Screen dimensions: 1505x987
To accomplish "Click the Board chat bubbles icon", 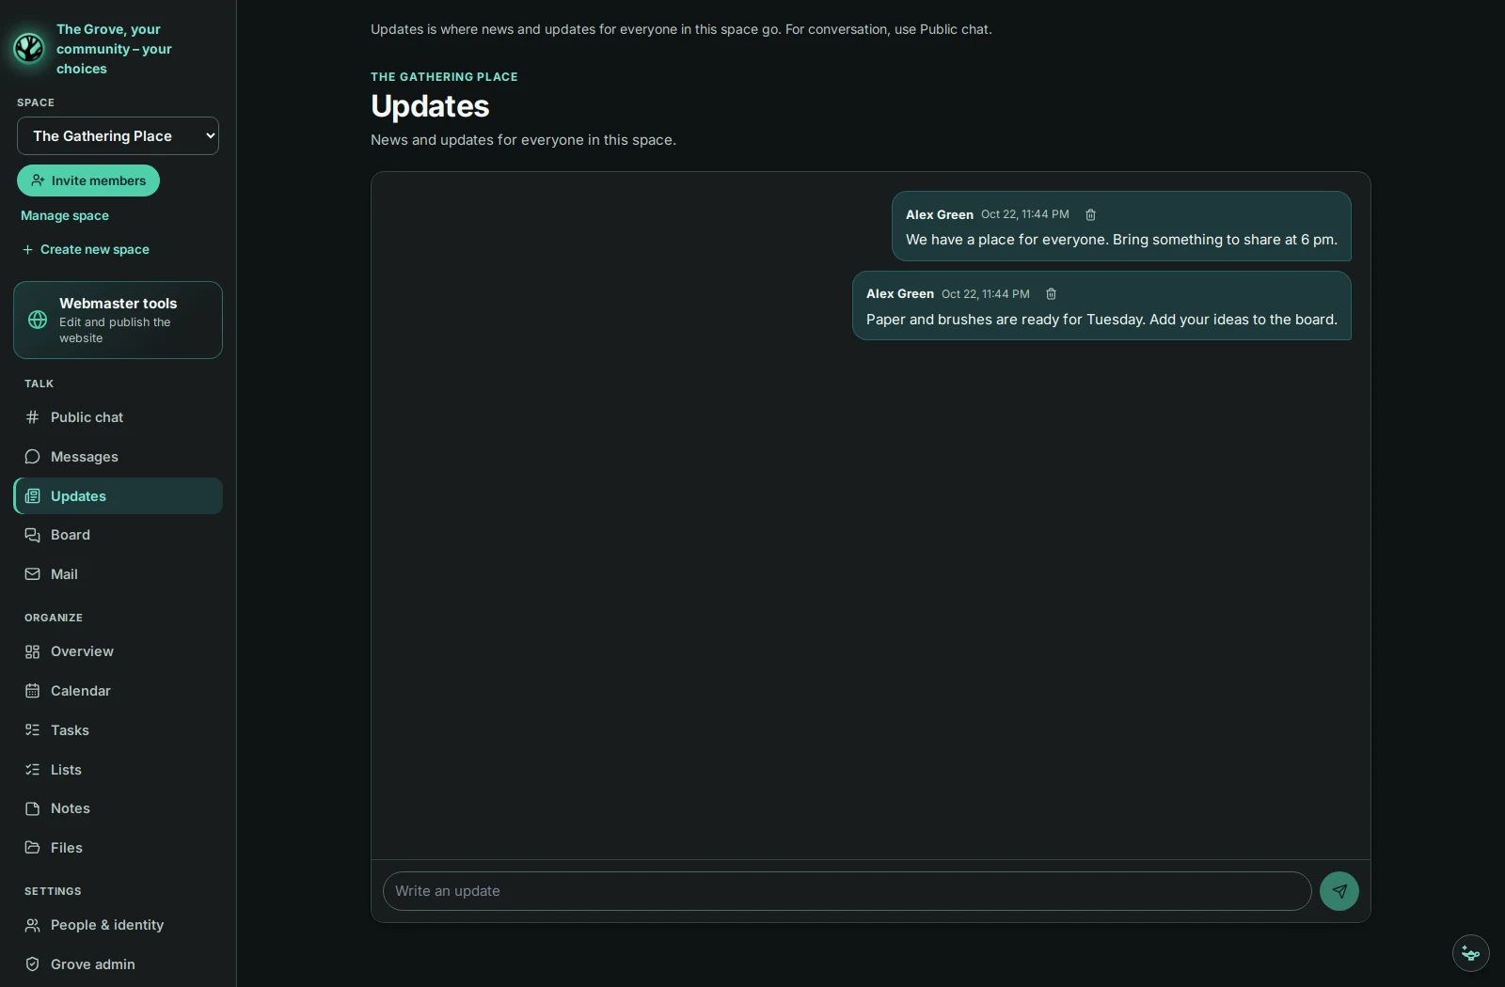I will (x=32, y=535).
